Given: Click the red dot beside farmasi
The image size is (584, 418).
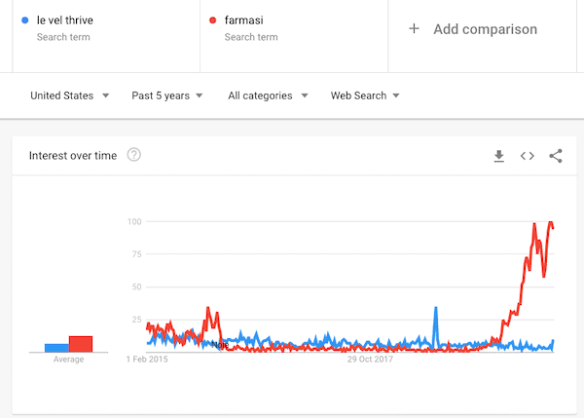Looking at the screenshot, I should tap(212, 20).
